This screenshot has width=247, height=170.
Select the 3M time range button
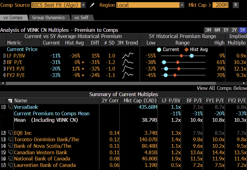pos(208,30)
